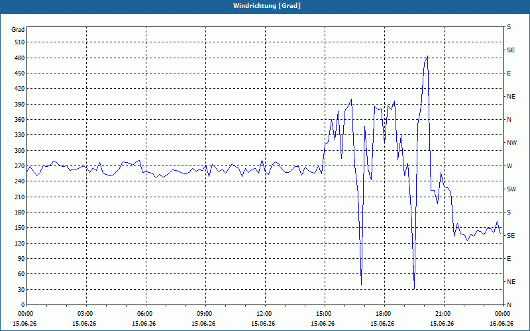Click the NE compass label at 390 level
530x331 pixels.
click(511, 97)
